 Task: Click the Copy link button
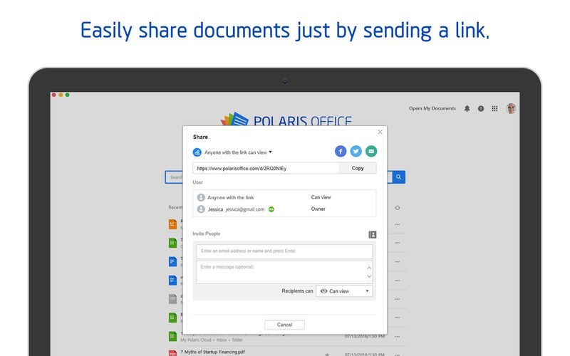(x=358, y=168)
